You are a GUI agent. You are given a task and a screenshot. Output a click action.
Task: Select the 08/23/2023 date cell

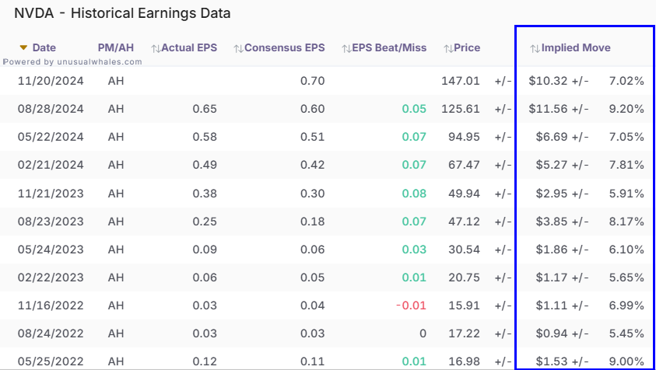click(51, 222)
